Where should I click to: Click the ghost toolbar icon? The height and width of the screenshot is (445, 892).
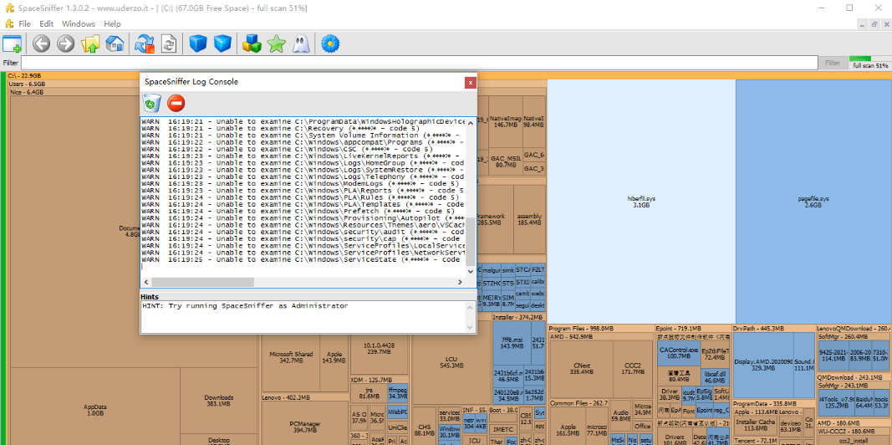click(300, 43)
